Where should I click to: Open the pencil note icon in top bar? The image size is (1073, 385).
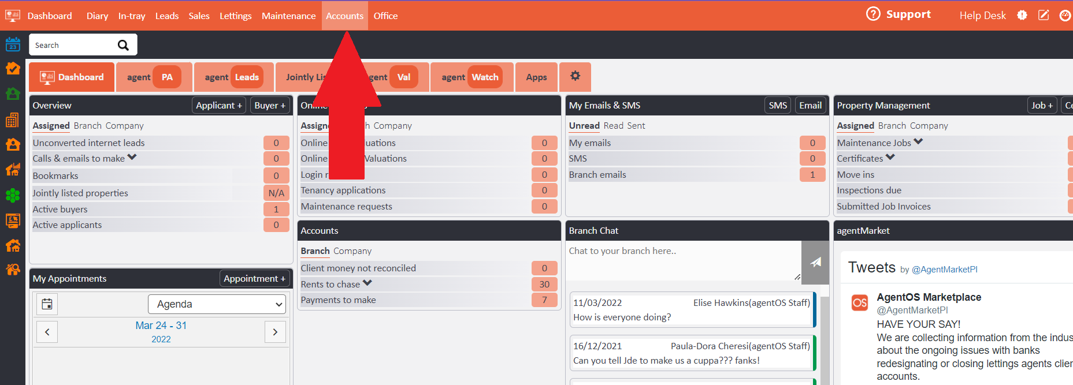coord(1044,16)
